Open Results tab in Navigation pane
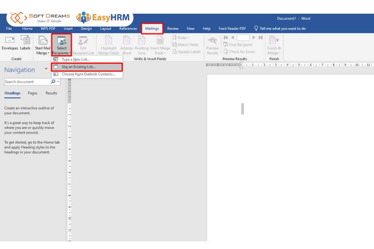Image resolution: width=374 pixels, height=249 pixels. 51,93
